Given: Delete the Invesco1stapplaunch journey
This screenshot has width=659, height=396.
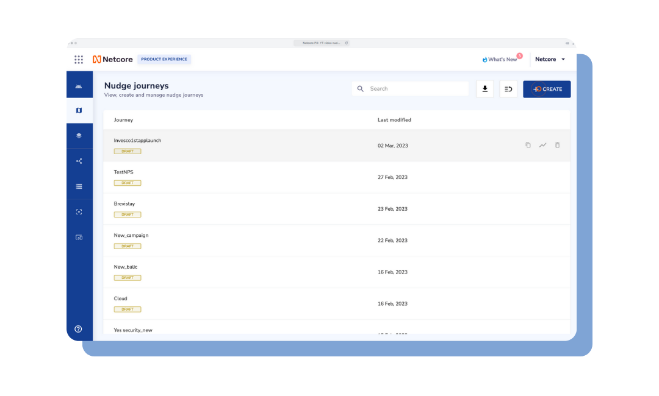Looking at the screenshot, I should 557,145.
